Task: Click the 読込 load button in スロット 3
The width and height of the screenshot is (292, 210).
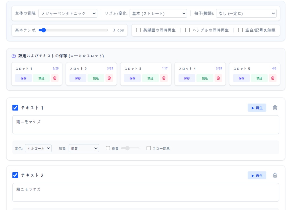Action: (150, 78)
